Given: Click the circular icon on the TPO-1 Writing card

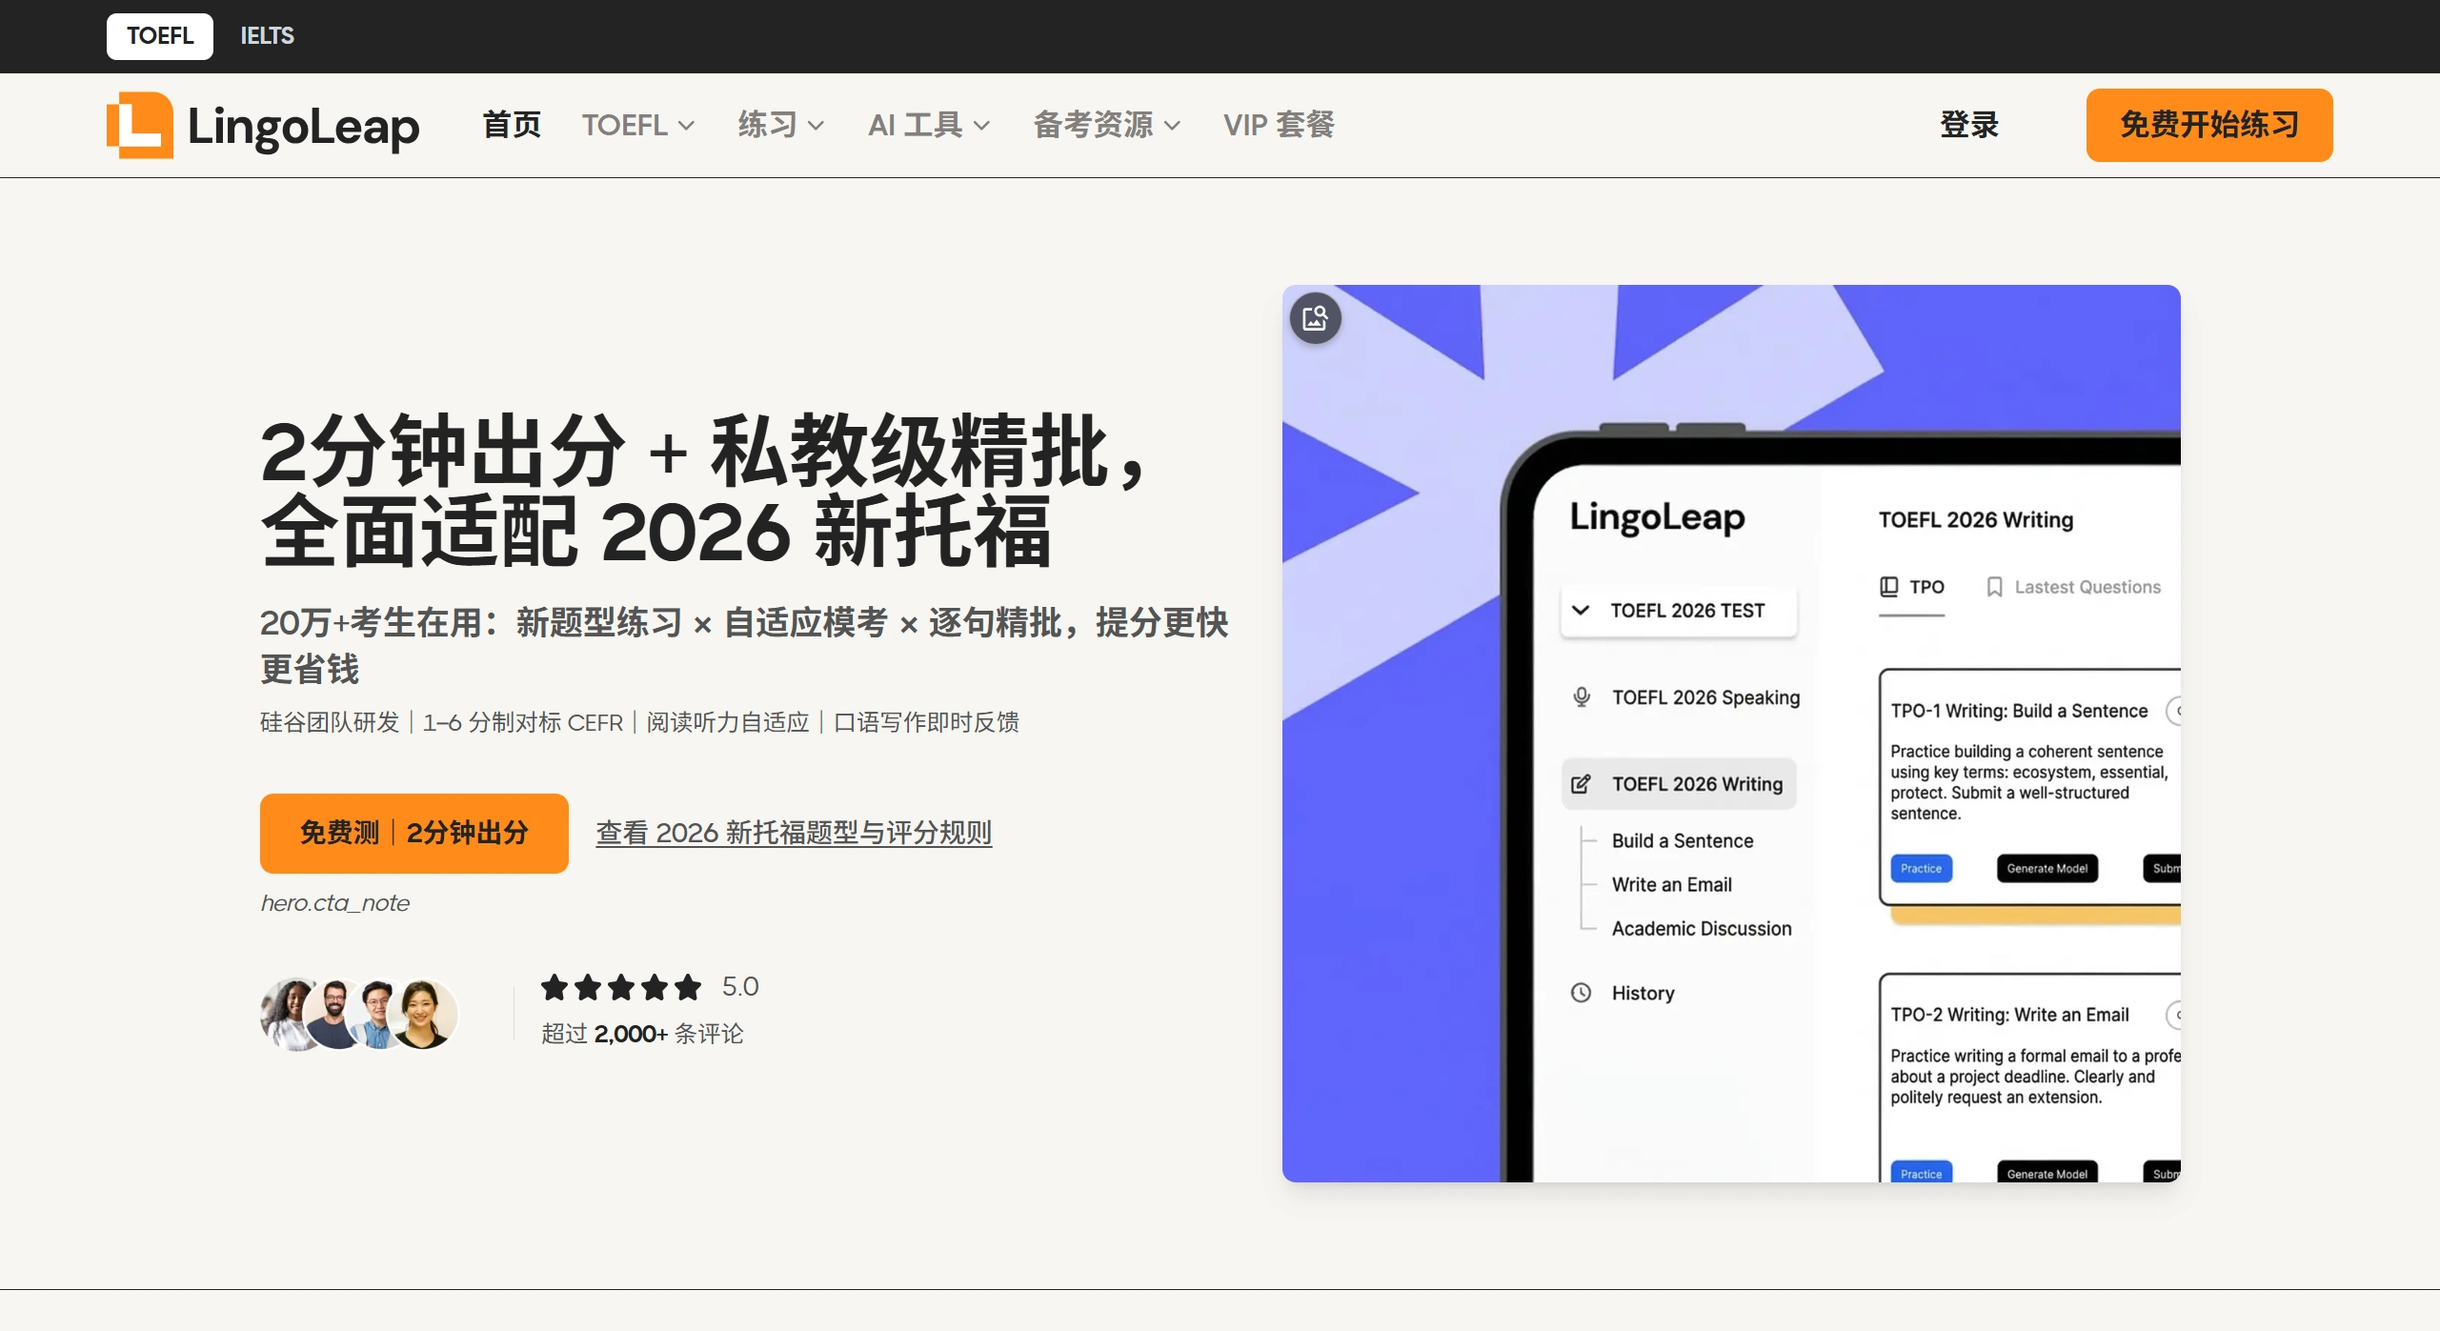Looking at the screenshot, I should [x=2179, y=711].
